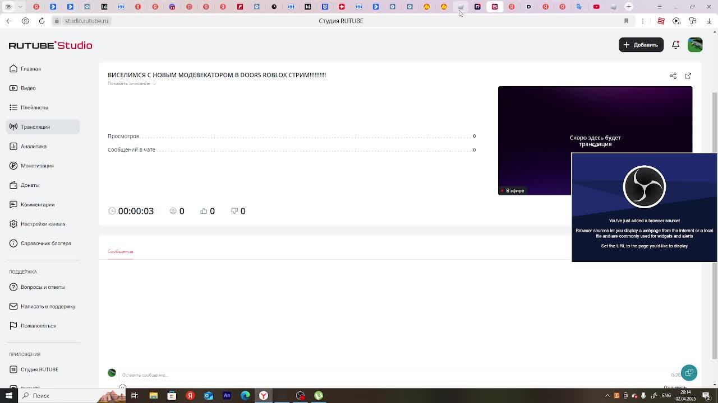Switch the ENG input language
The height and width of the screenshot is (403, 718).
(x=666, y=396)
